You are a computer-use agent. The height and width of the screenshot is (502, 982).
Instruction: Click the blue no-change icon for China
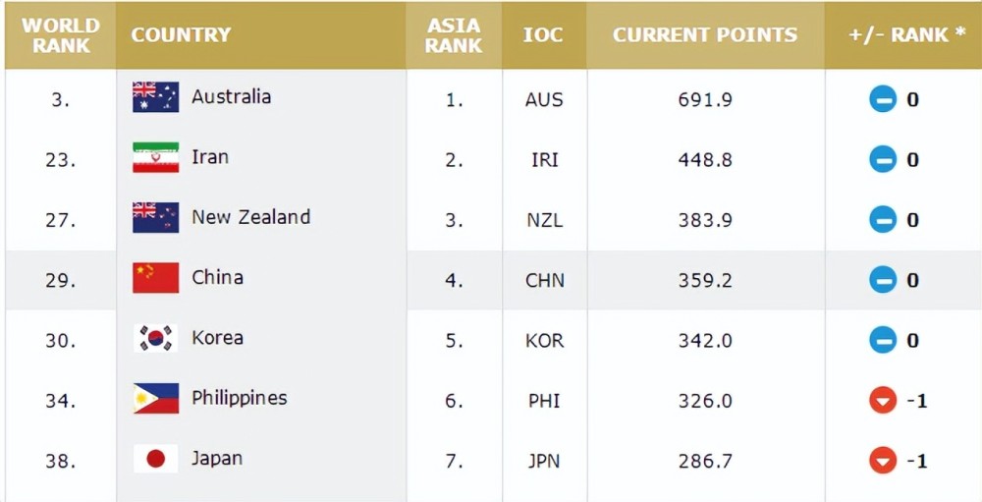[x=883, y=280]
